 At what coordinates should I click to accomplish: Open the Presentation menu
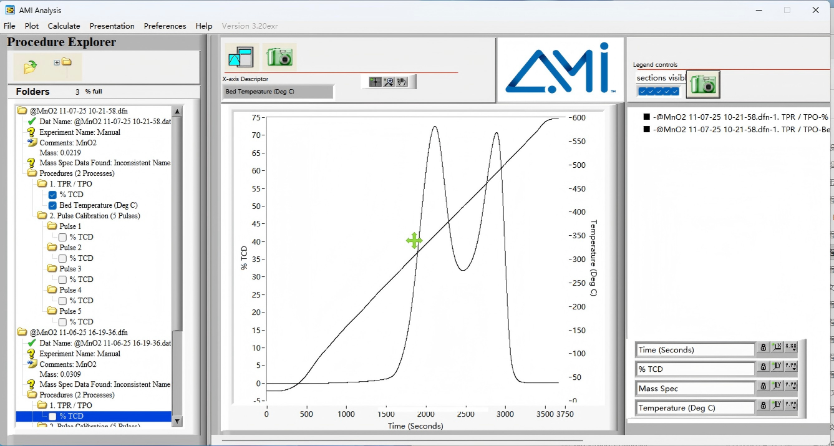tap(112, 26)
